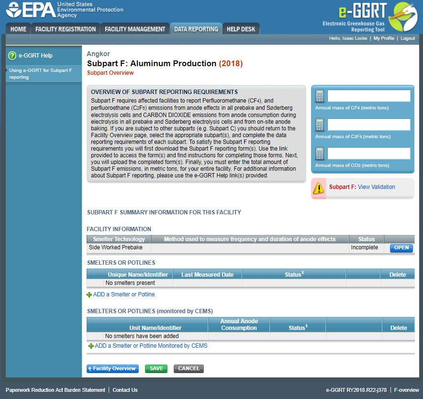Click the yellow validation warning icon
Screen dimensions: 423x399
319,188
